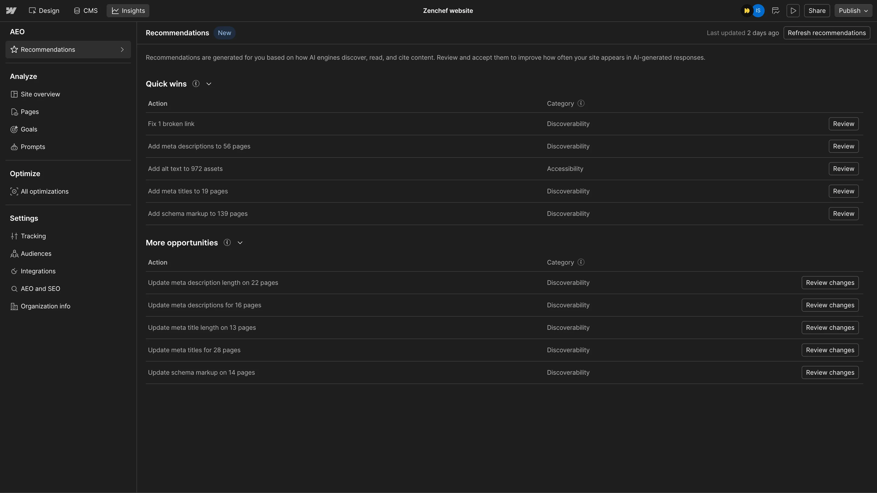Select the Insights tab
The image size is (877, 493).
tap(128, 11)
